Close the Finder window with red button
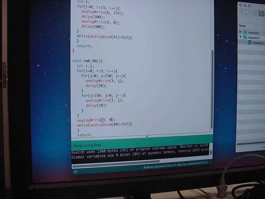This screenshot has height=199, width=265. pos(241,5)
